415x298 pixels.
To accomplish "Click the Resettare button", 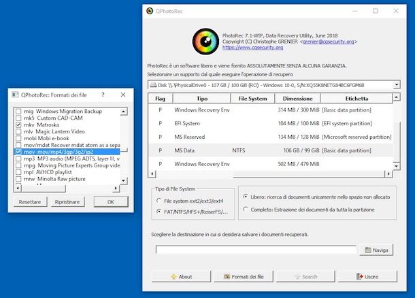I will tap(30, 201).
